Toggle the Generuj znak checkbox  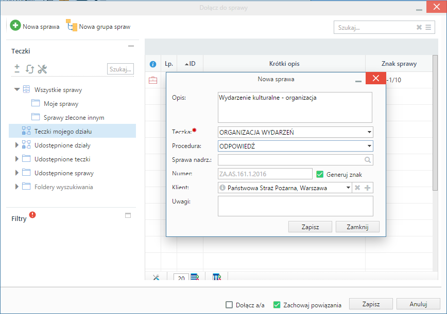click(x=320, y=174)
